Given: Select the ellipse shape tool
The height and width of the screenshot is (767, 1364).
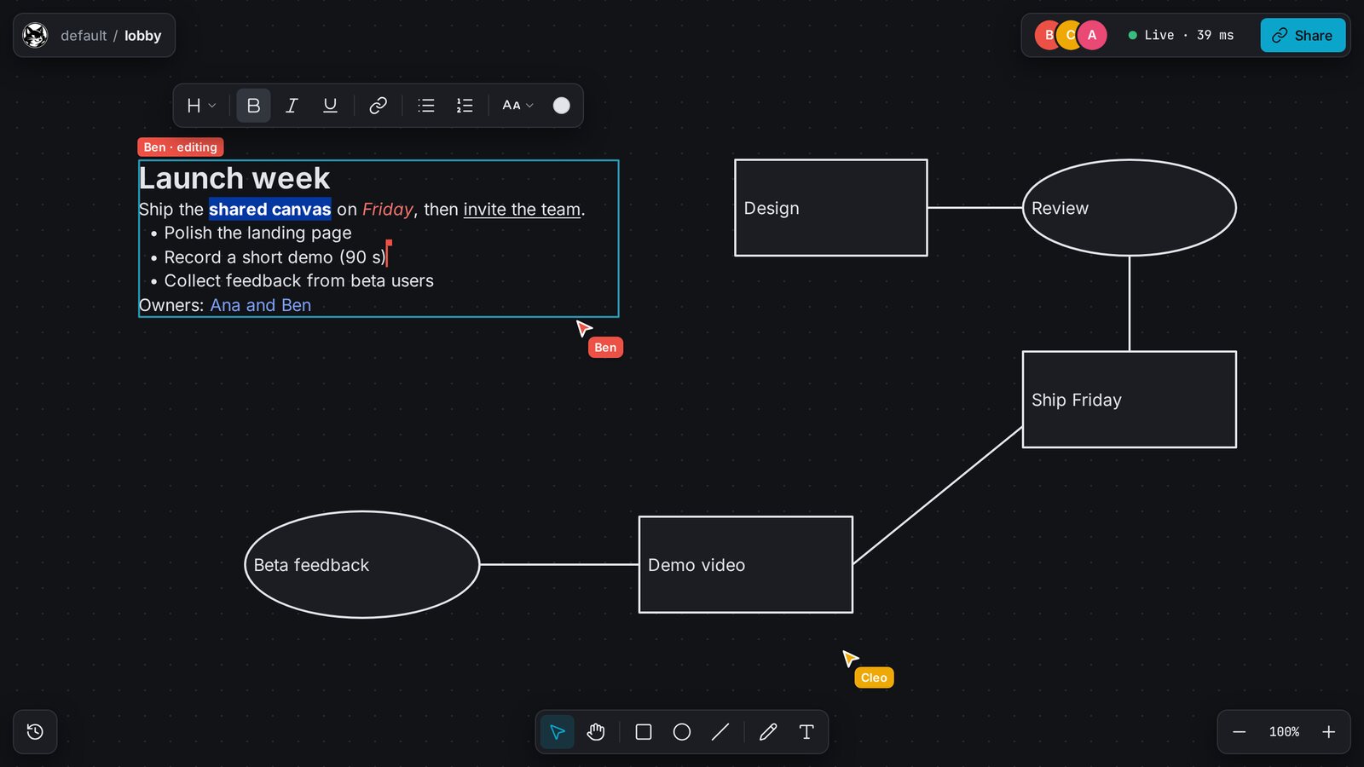Looking at the screenshot, I should 682,732.
